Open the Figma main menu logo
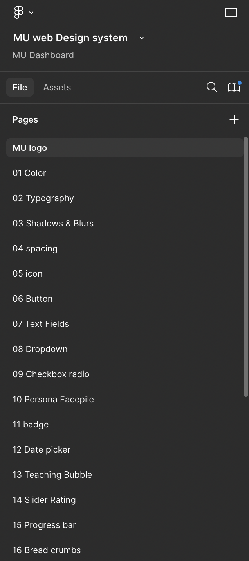Viewport: 249px width, 561px height. pos(18,13)
